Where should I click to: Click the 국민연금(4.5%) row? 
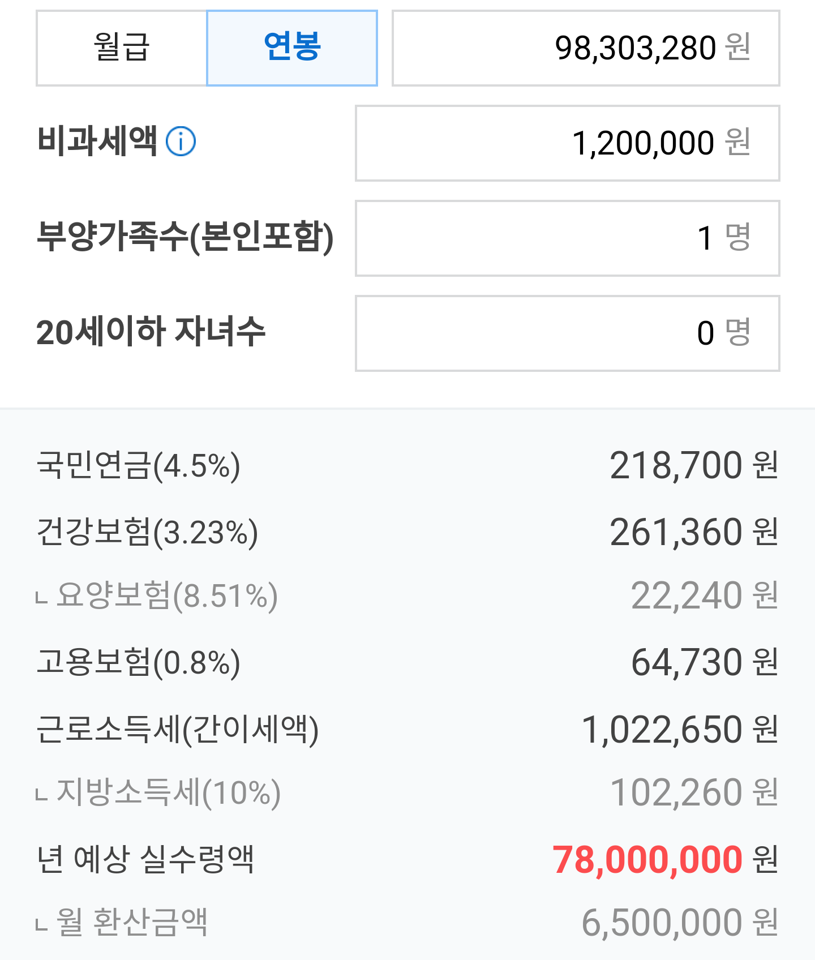(407, 466)
